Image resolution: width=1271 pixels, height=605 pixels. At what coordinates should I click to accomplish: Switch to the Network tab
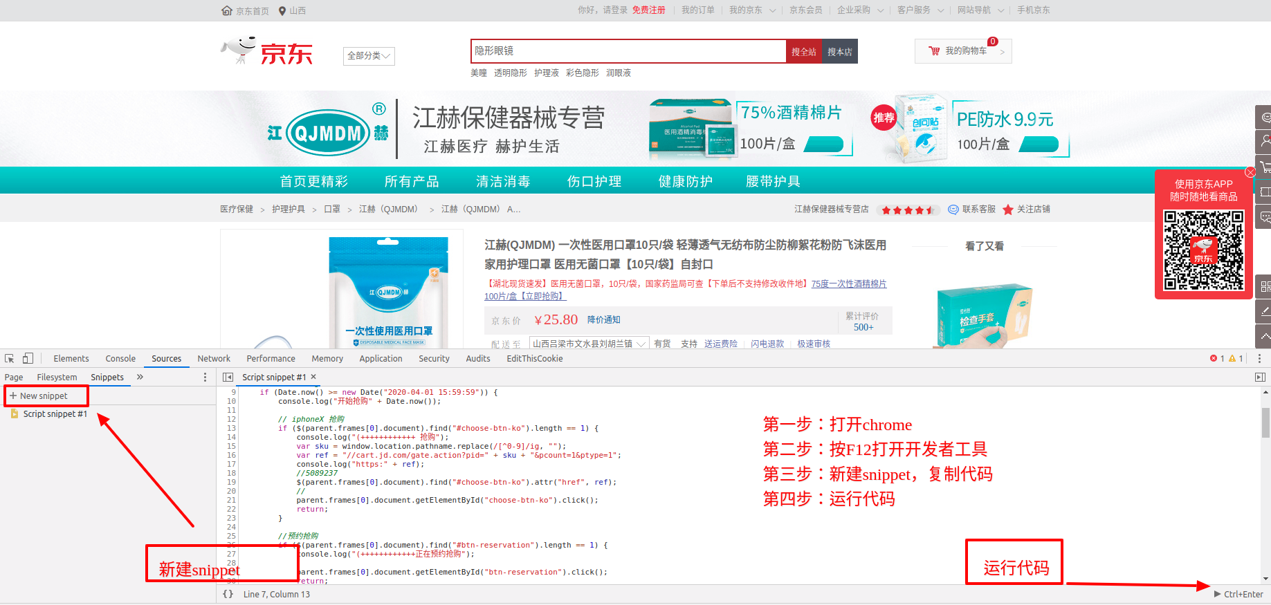(214, 358)
